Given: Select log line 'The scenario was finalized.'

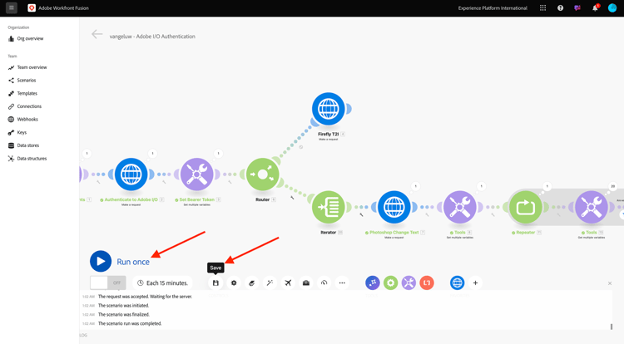Looking at the screenshot, I should coord(124,315).
